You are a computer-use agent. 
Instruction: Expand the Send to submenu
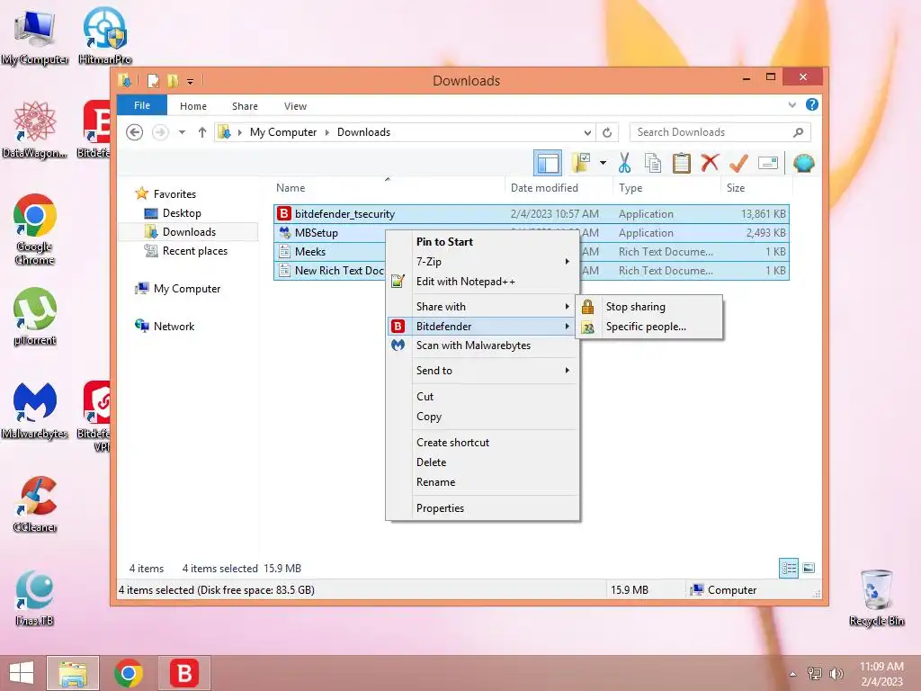(x=483, y=370)
